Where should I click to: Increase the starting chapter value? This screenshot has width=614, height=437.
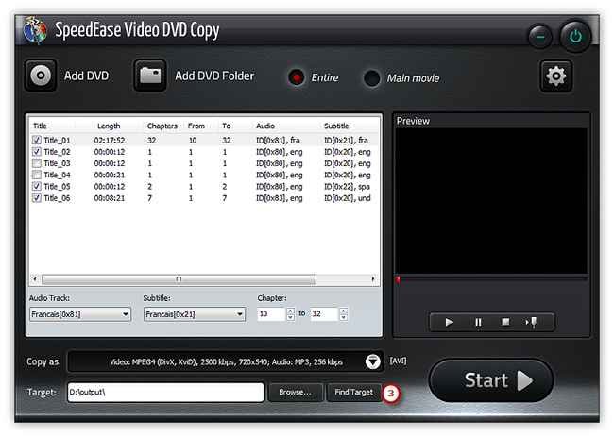[290, 311]
